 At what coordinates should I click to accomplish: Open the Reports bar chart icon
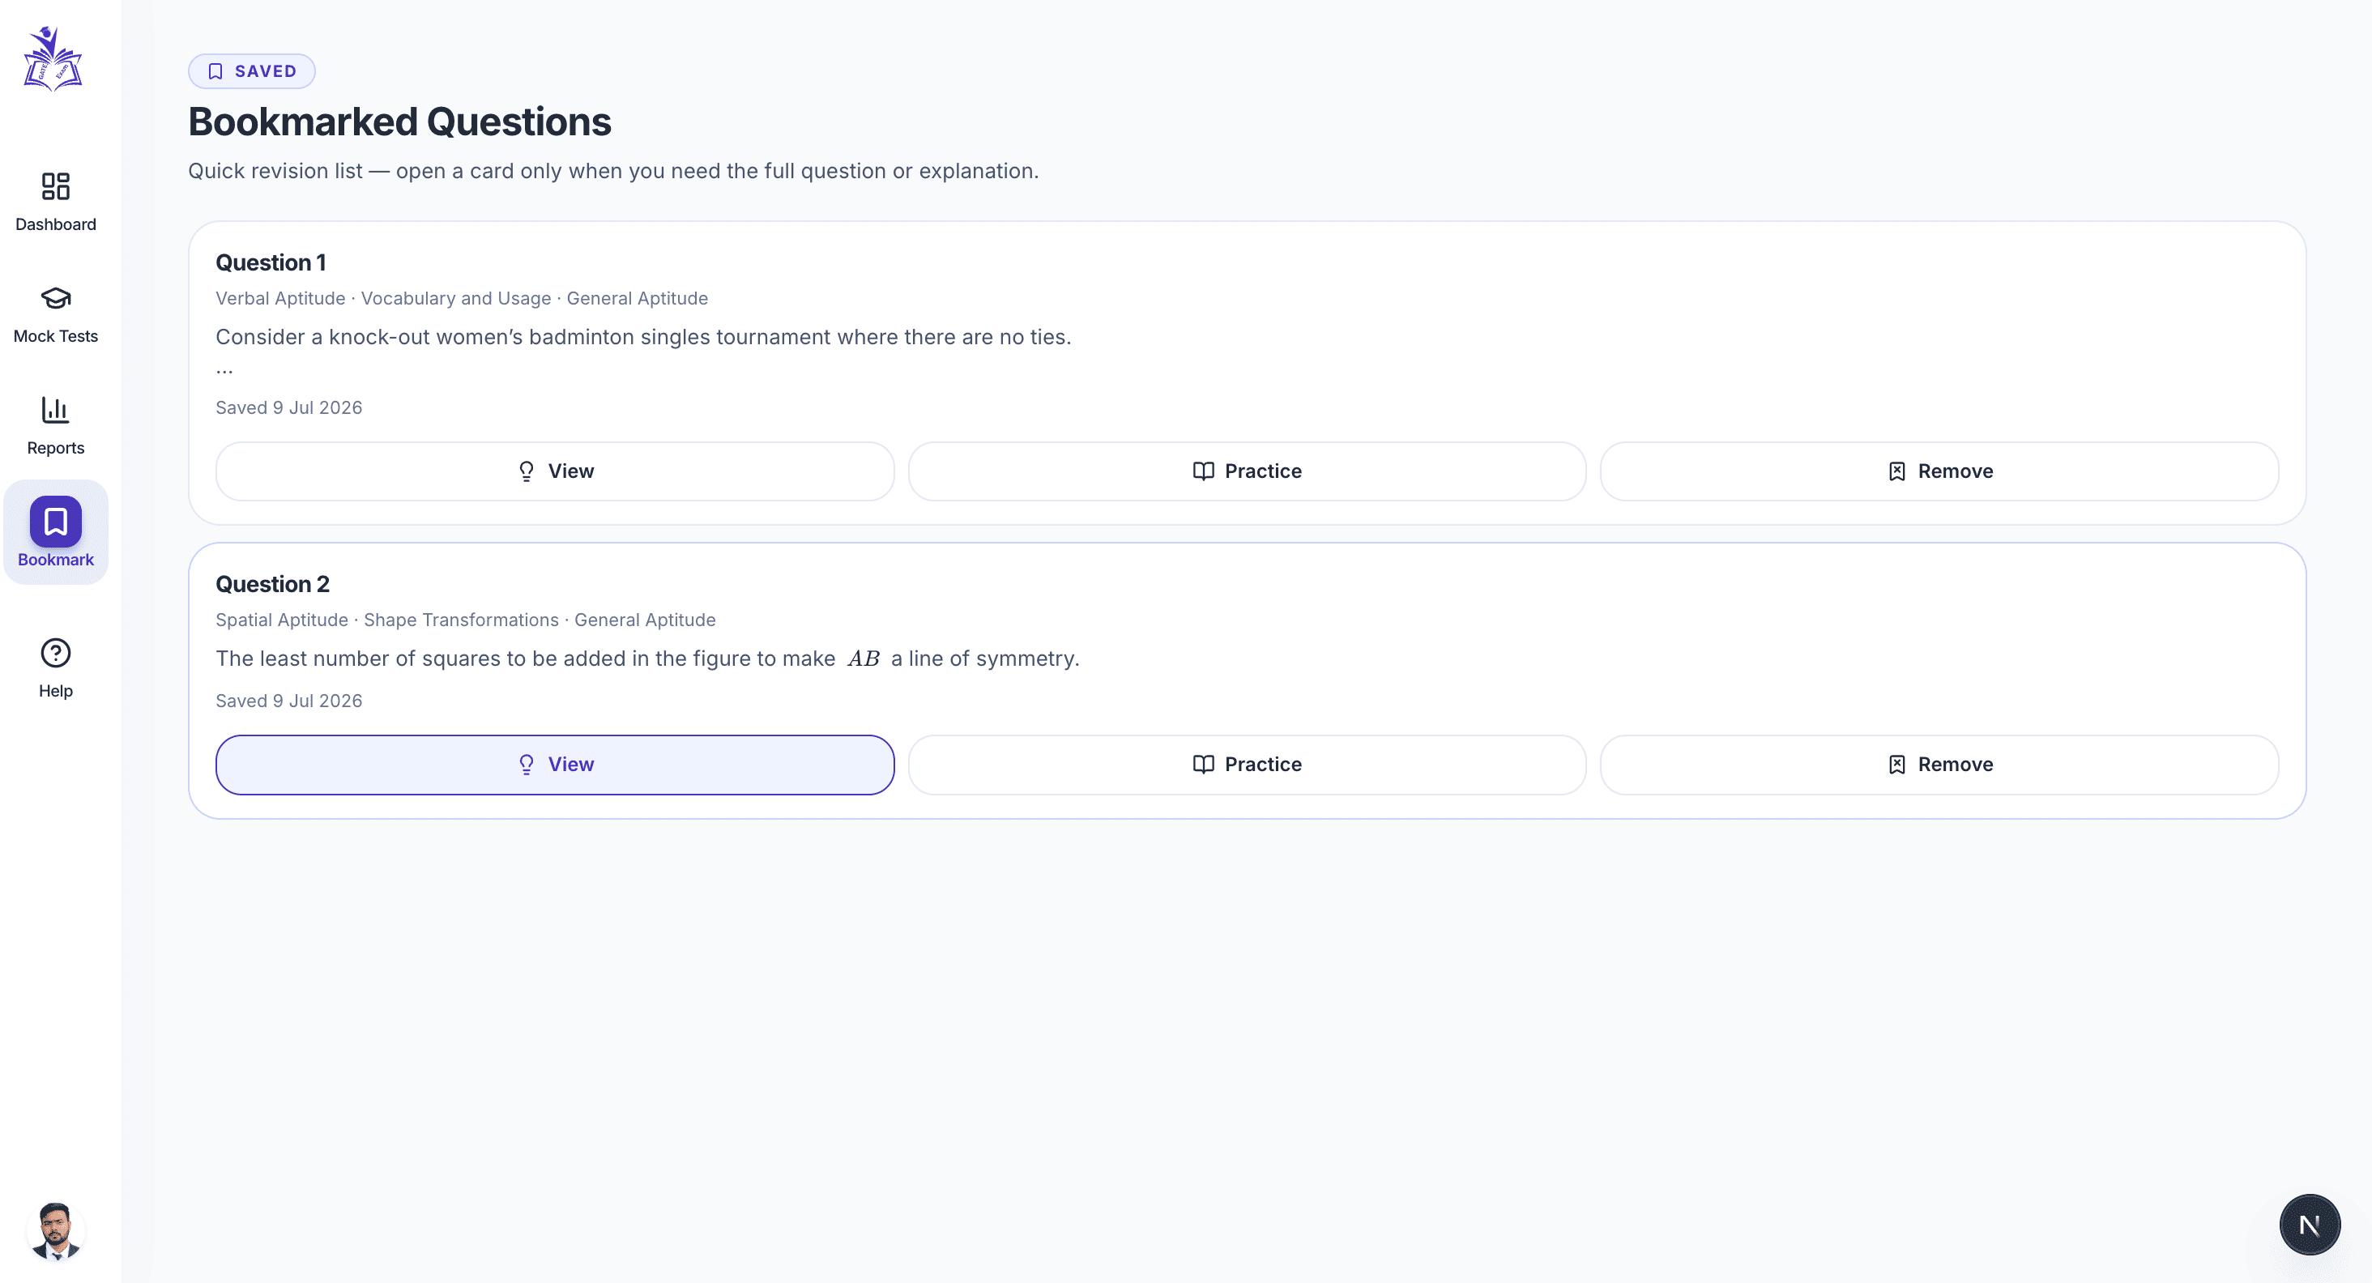coord(55,410)
